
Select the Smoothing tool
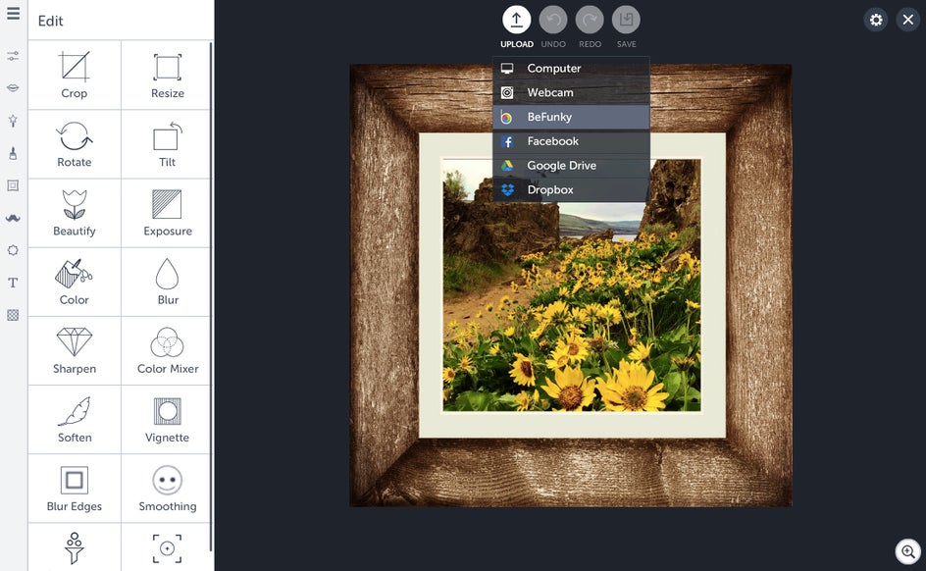[x=167, y=489]
